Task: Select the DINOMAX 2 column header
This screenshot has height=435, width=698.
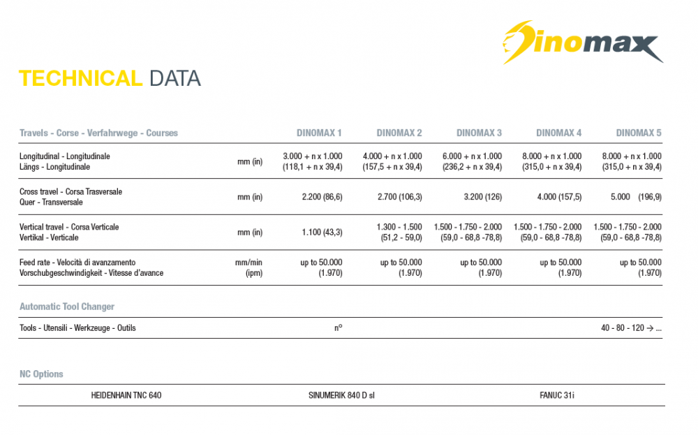Action: [399, 133]
